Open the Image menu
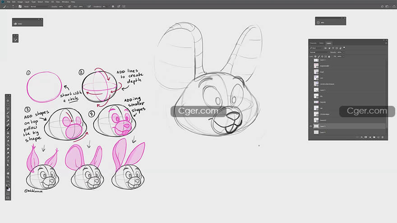The height and width of the screenshot is (223, 397). coord(20,2)
